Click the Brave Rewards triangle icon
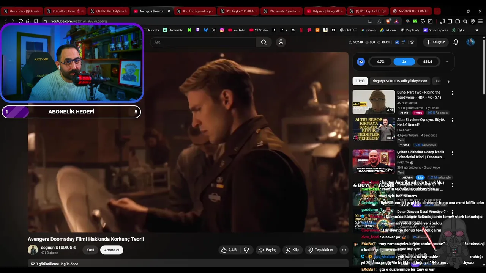Viewport: 486px width, 273px height. click(396, 21)
